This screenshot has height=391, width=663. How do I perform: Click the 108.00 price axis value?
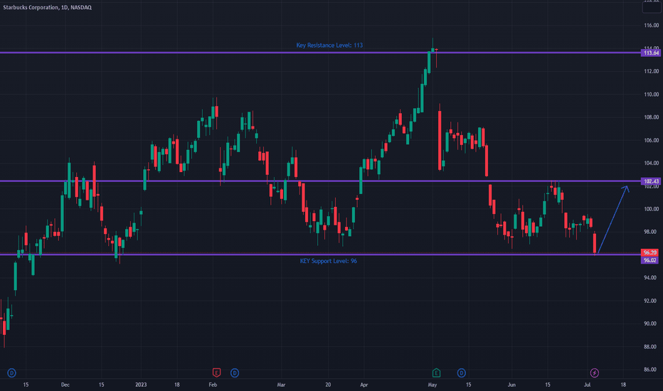click(x=651, y=117)
